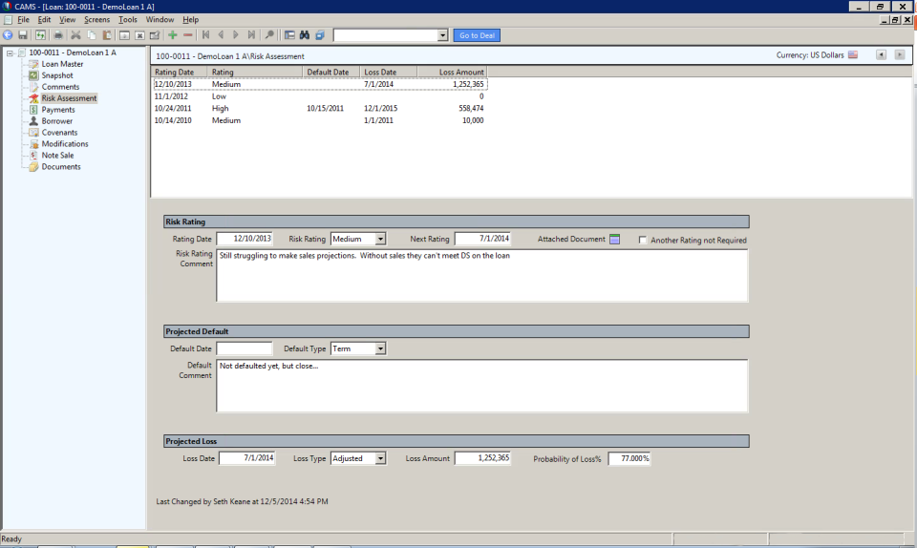Viewport: 917px width, 548px height.
Task: Open the Attached Document icon
Action: (615, 239)
